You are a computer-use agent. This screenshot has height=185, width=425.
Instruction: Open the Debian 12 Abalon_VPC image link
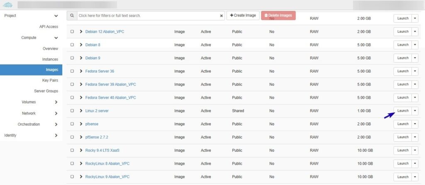click(105, 32)
